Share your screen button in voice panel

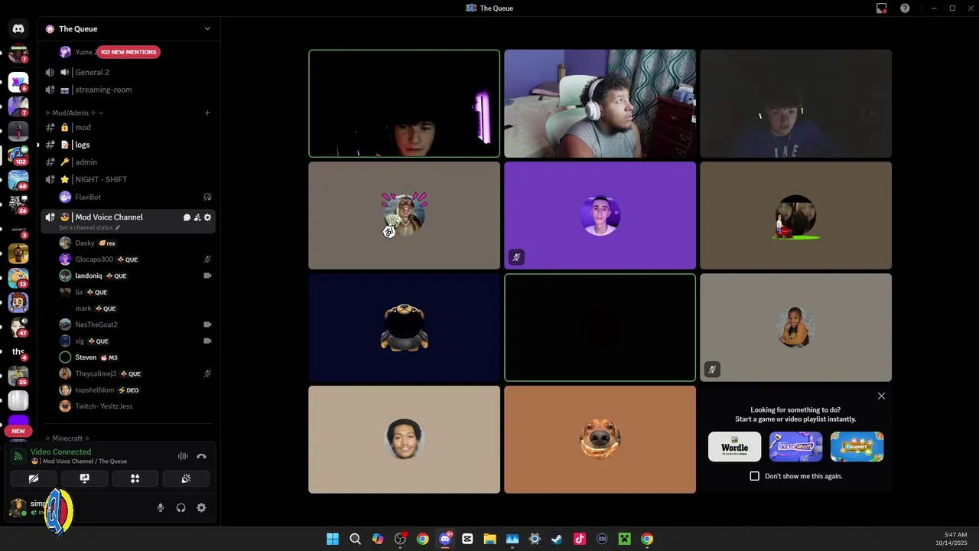pyautogui.click(x=84, y=478)
